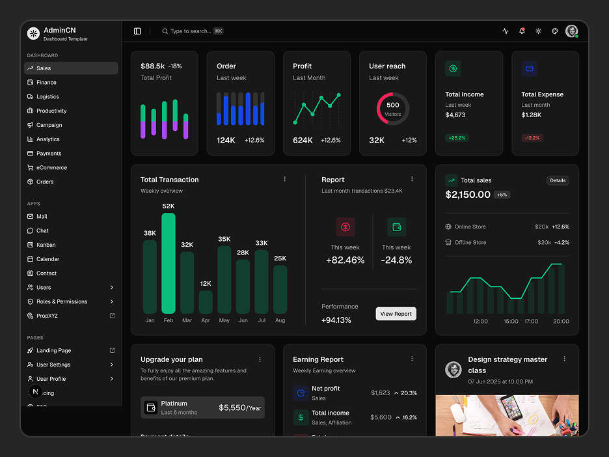Open the Campaign sidebar item

pyautogui.click(x=71, y=125)
